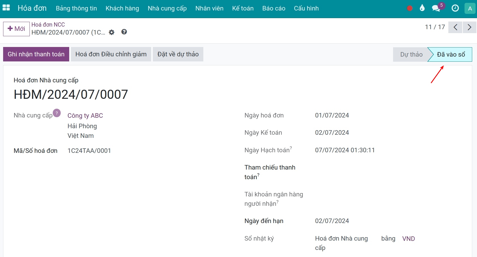Open the chat messages icon with badge 5
477x257 pixels.
point(436,8)
